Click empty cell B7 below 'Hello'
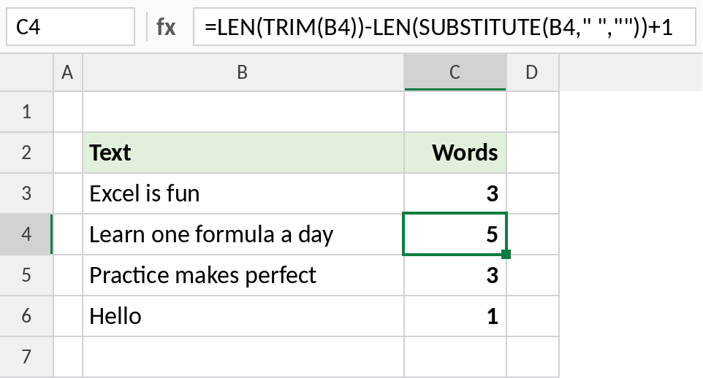 (x=243, y=357)
